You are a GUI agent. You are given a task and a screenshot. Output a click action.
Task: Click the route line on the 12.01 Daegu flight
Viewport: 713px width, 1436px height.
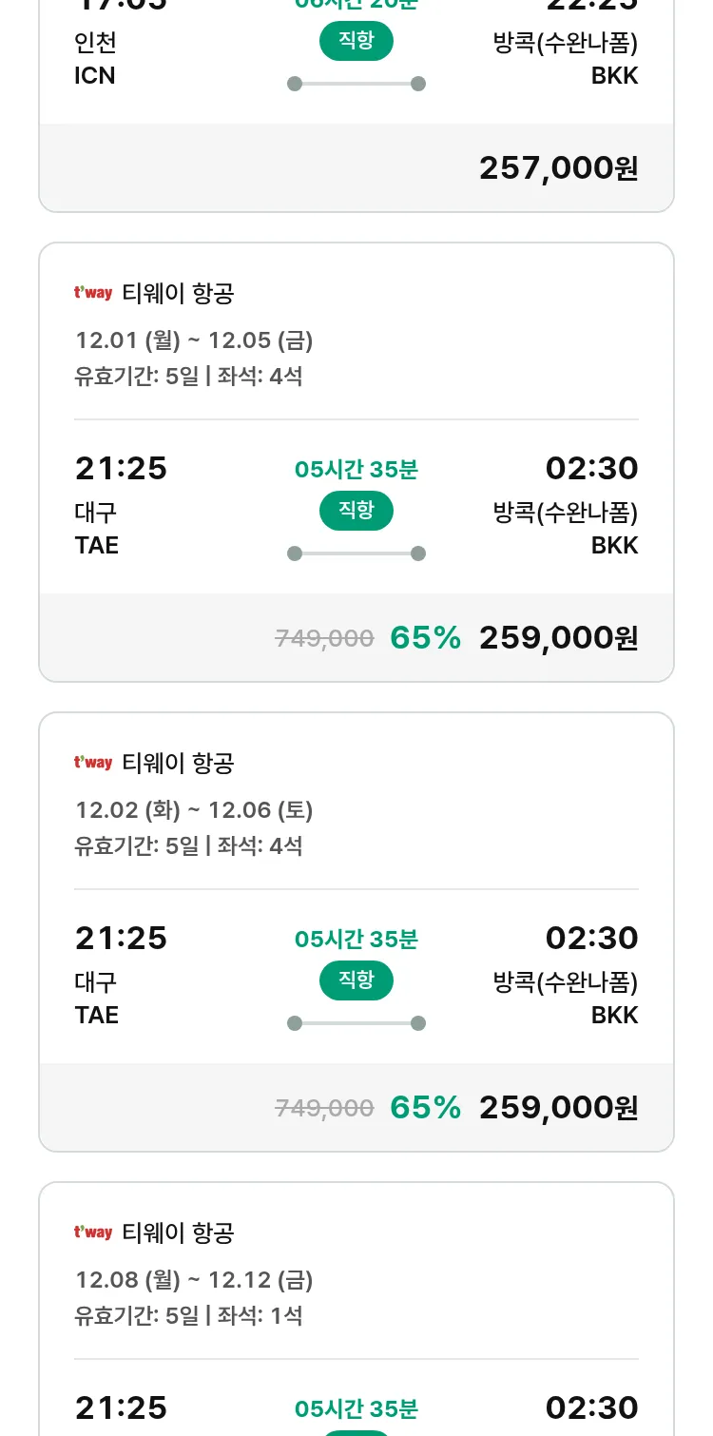pyautogui.click(x=356, y=553)
